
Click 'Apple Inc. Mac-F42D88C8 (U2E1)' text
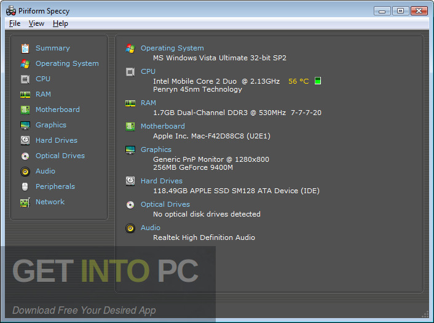[211, 137]
